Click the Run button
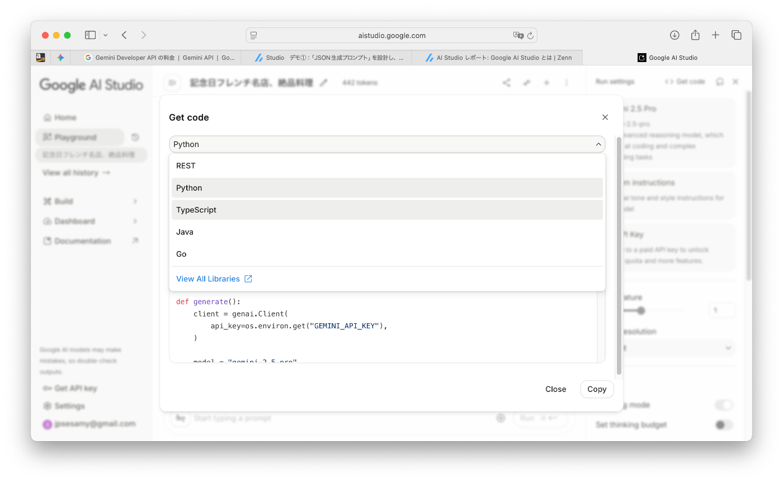783x482 pixels. (540, 418)
